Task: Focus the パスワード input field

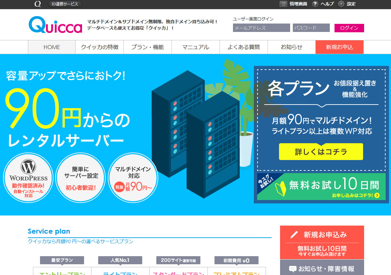Action: [311, 28]
